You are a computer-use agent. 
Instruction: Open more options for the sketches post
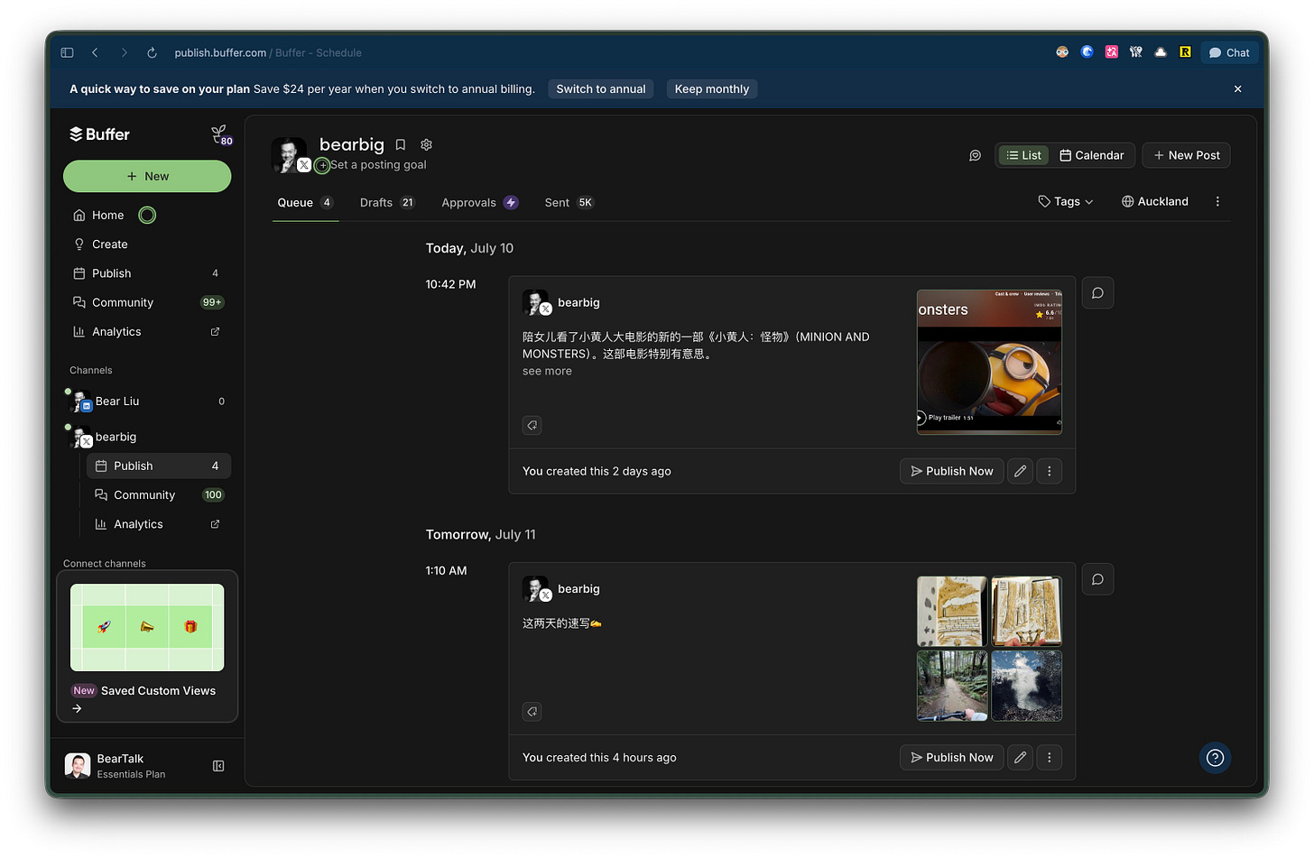coord(1049,757)
